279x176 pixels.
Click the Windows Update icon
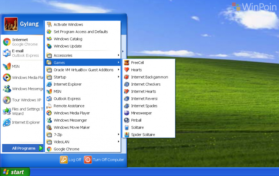[x=49, y=46]
